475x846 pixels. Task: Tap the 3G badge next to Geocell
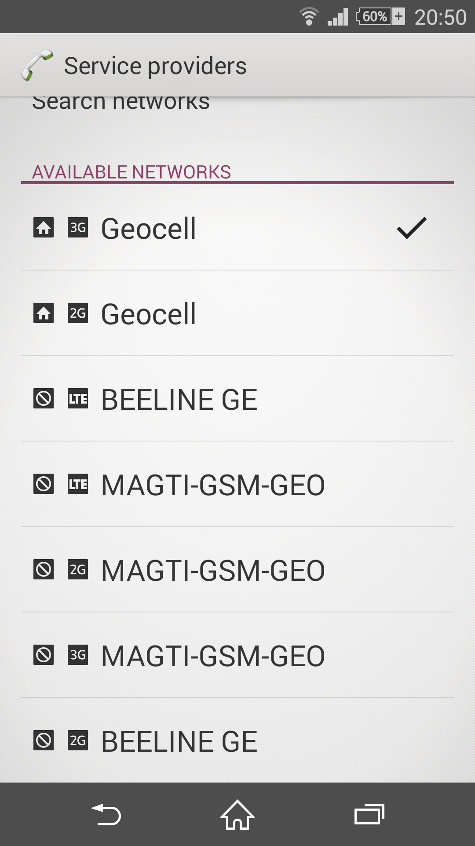pos(78,228)
